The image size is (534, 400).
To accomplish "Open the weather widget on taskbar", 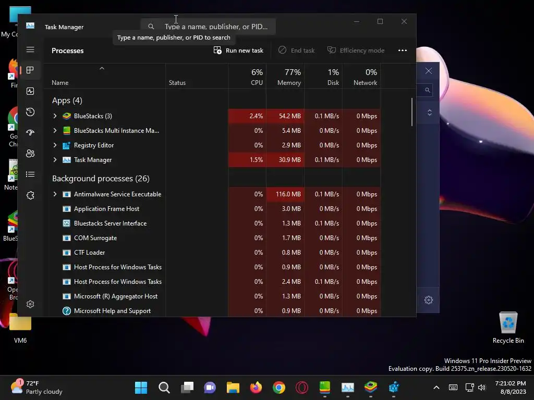I will click(37, 387).
